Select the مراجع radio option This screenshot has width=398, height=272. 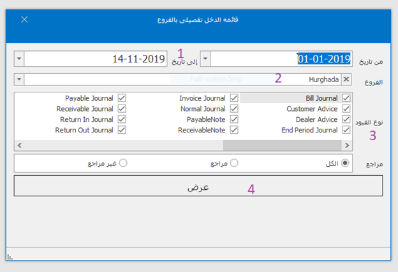tap(234, 163)
